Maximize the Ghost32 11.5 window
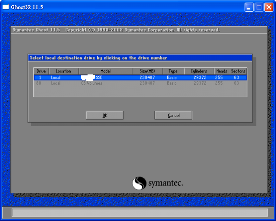The width and height of the screenshot is (276, 221). pos(259,7)
